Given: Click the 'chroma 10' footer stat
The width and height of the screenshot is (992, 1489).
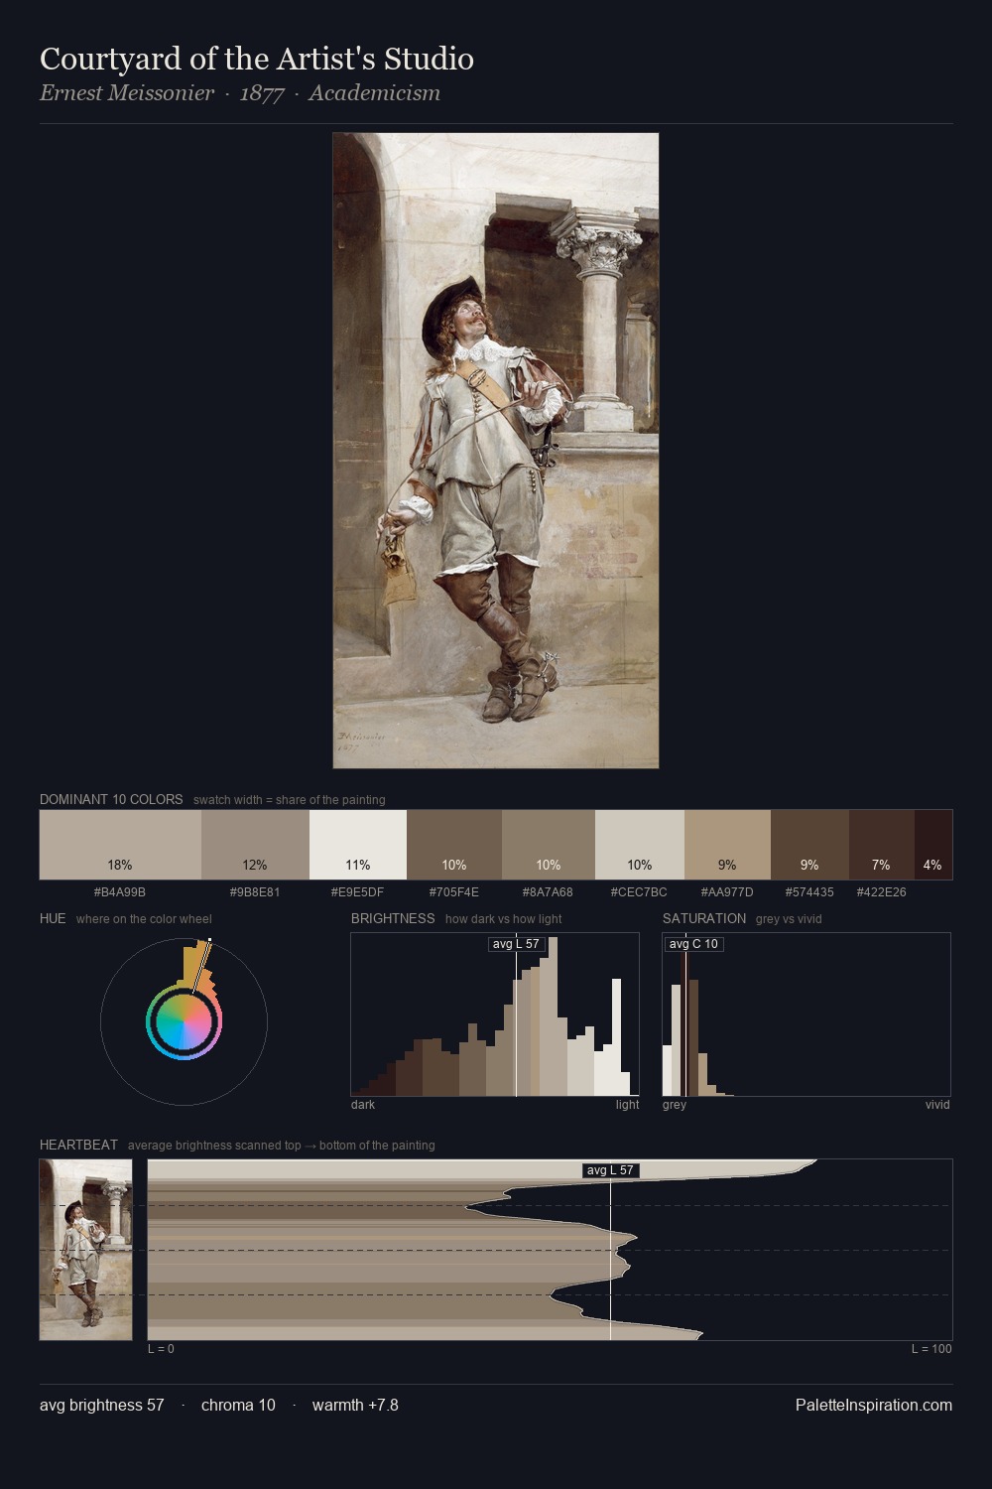Looking at the screenshot, I should [238, 1405].
